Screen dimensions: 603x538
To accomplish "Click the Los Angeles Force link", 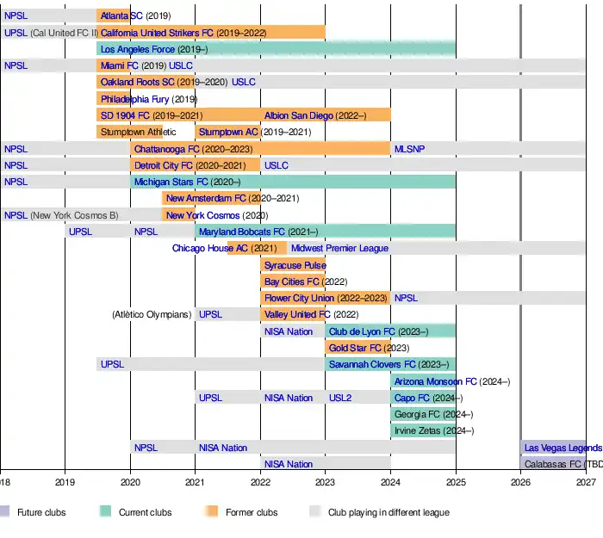I will pyautogui.click(x=138, y=50).
